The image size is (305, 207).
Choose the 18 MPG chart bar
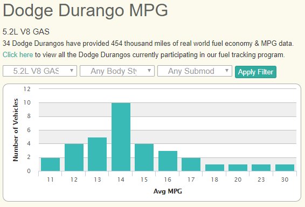(215, 168)
